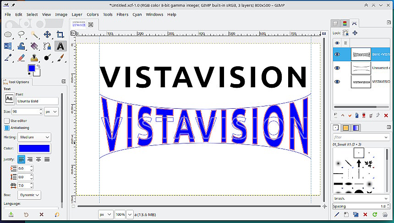Open the Hinting Medium dropdown
394x223 pixels.
click(34, 137)
